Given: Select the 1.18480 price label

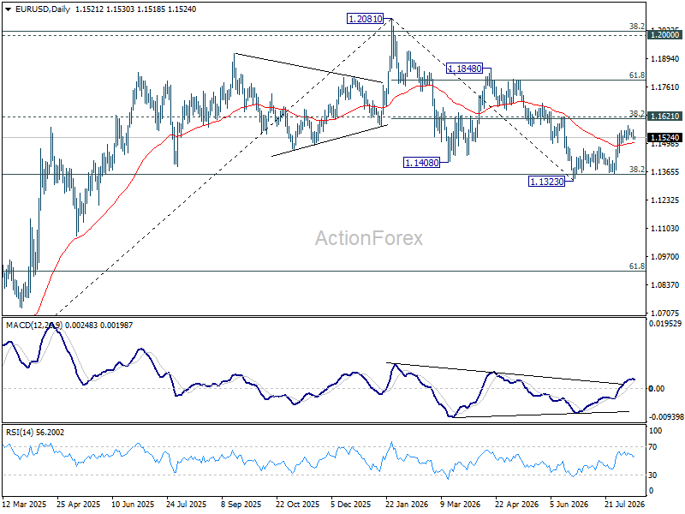Looking at the screenshot, I should click(x=464, y=69).
